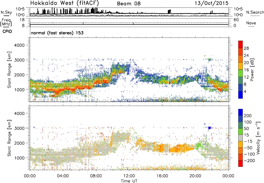Screen dimensions: 264x183
Task: Click the 'Hokkaido West (fitACF)' title
Action: point(65,3)
